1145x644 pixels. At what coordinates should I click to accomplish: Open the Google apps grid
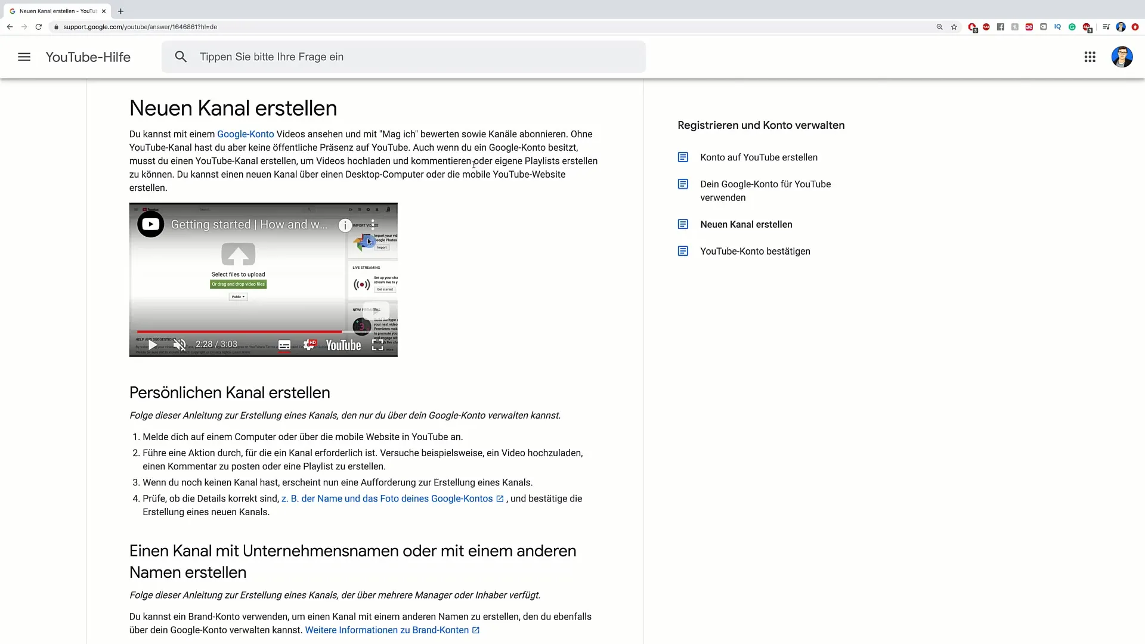coord(1090,57)
